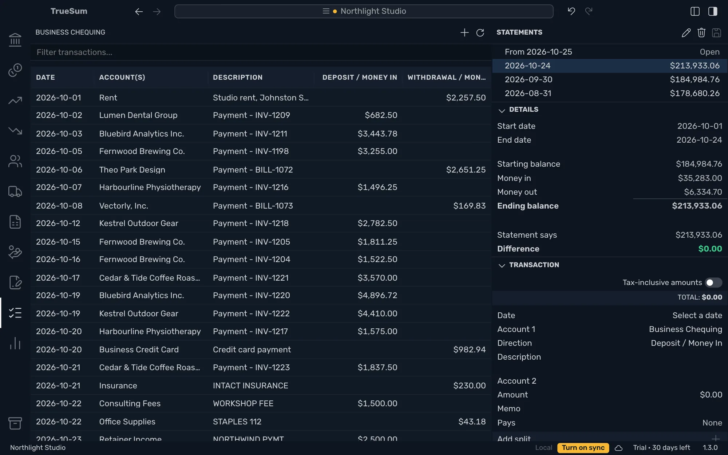Toggle the left sidebar panel icon
This screenshot has width=728, height=455.
695,11
